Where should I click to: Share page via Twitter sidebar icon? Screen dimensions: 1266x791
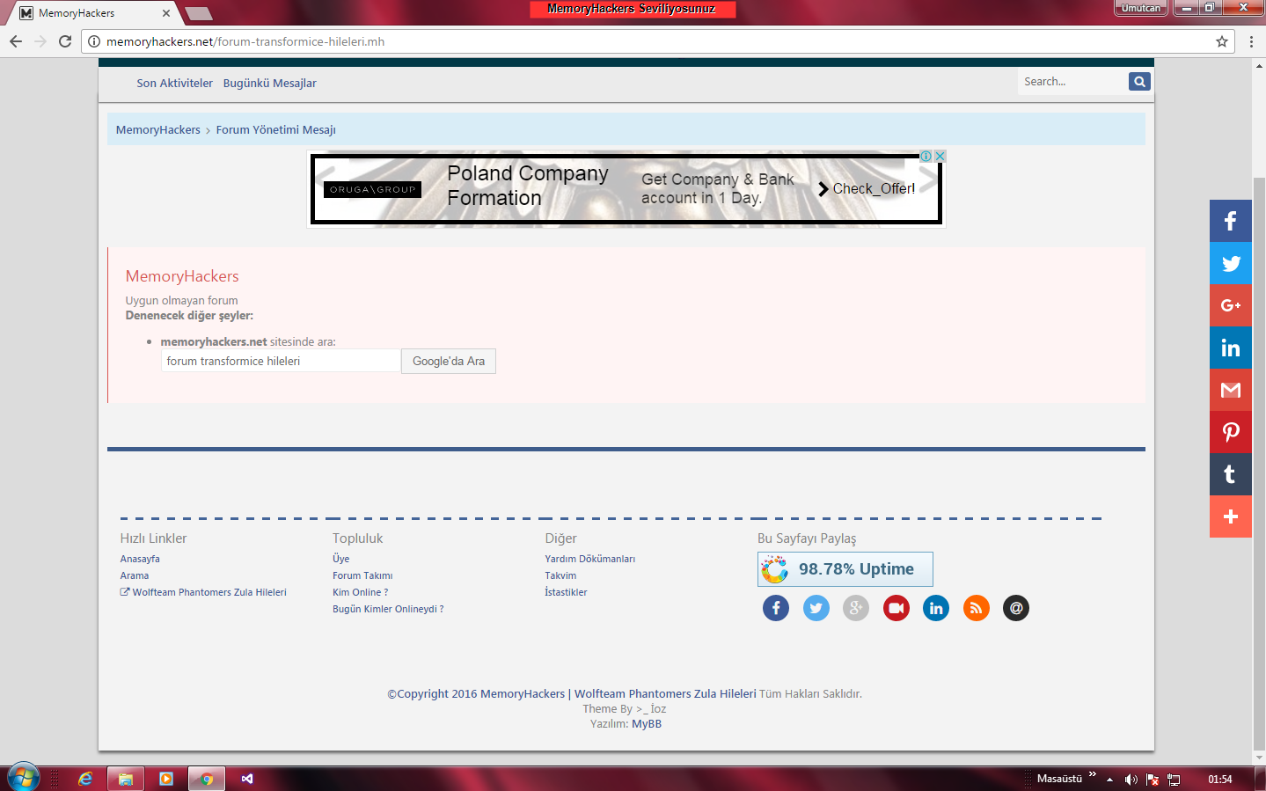[x=1231, y=263]
